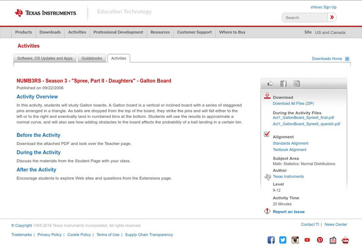Click the Copyright link in footer
Screen dimensions: 362x248
(x=21, y=225)
